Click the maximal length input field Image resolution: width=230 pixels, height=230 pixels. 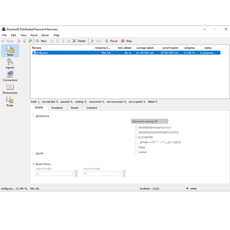tap(102, 174)
